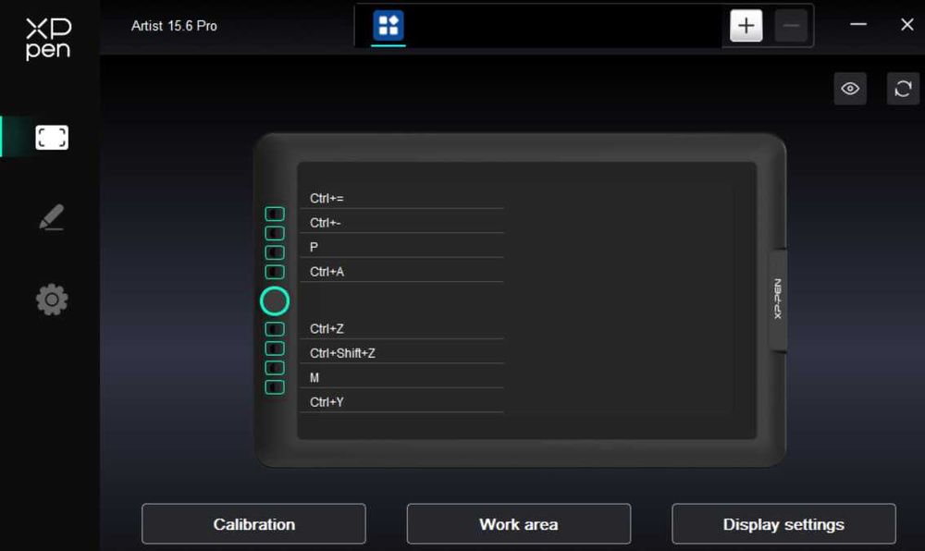Click the express key next to Ctrl+Y
This screenshot has width=925, height=551.
coord(275,387)
